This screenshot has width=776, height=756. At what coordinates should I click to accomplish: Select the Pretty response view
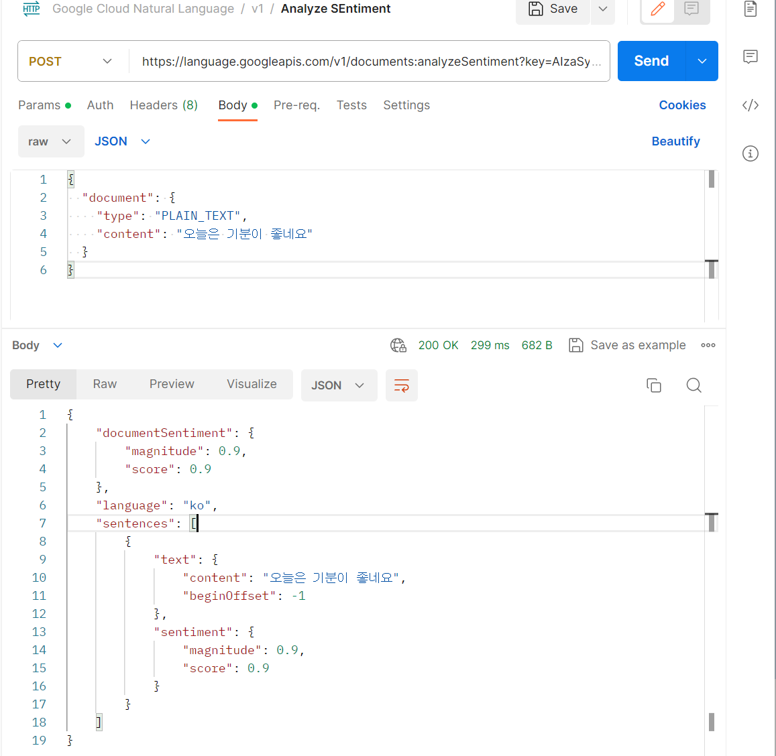pos(43,384)
